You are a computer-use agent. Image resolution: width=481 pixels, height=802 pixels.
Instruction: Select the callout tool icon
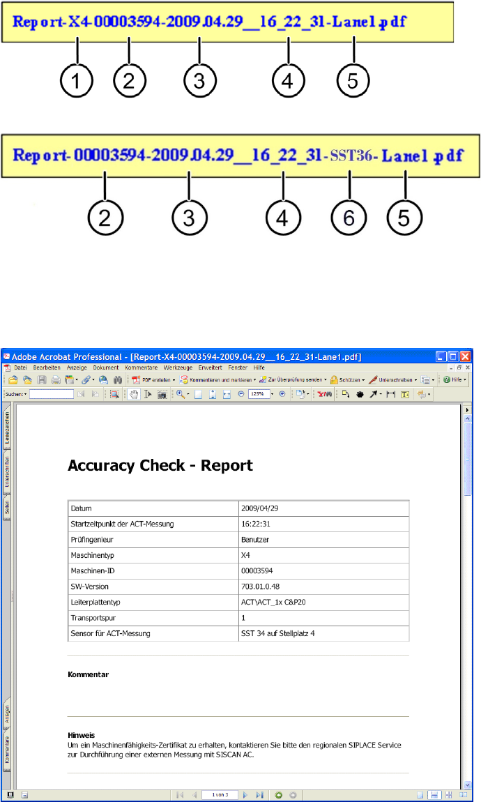(x=346, y=394)
